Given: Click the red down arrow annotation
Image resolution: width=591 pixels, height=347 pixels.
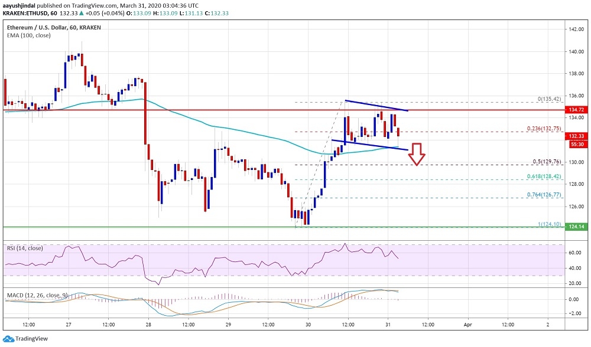Looking at the screenshot, I should click(x=417, y=154).
